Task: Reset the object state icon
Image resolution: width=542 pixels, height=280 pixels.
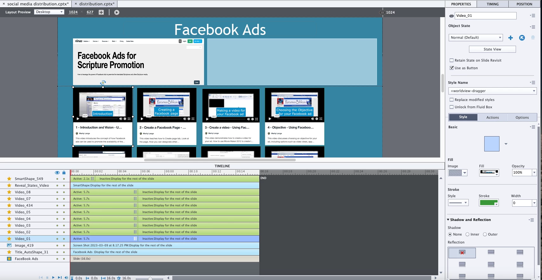Action: 522,38
